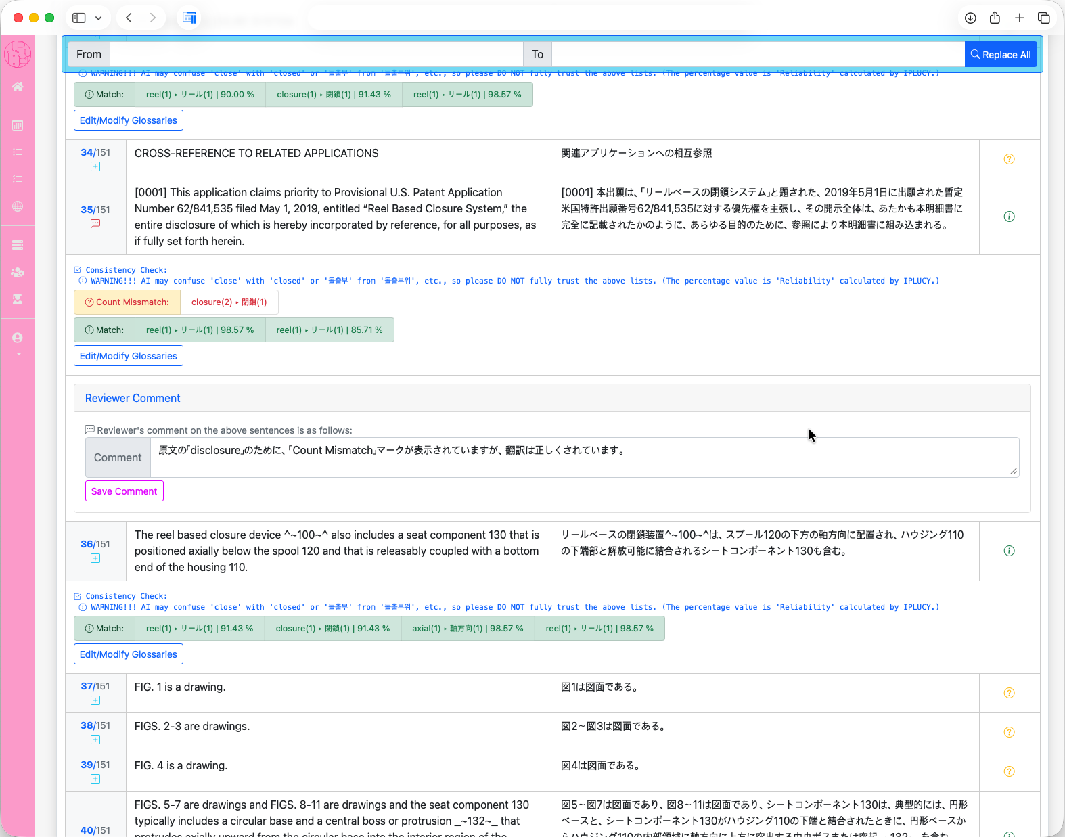Click question status icon for segment 39
The height and width of the screenshot is (837, 1065).
pyautogui.click(x=1009, y=771)
